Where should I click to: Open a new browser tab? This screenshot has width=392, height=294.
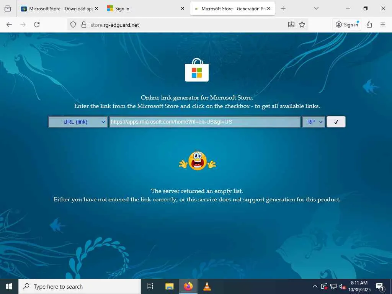click(x=283, y=9)
